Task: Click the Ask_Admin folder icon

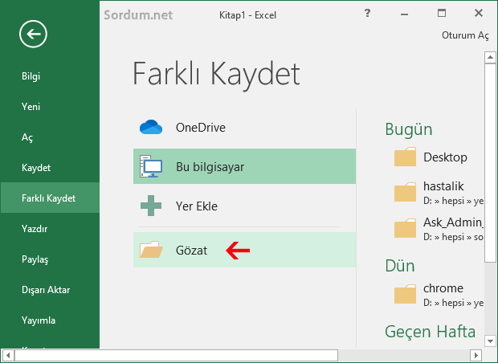Action: 405,228
